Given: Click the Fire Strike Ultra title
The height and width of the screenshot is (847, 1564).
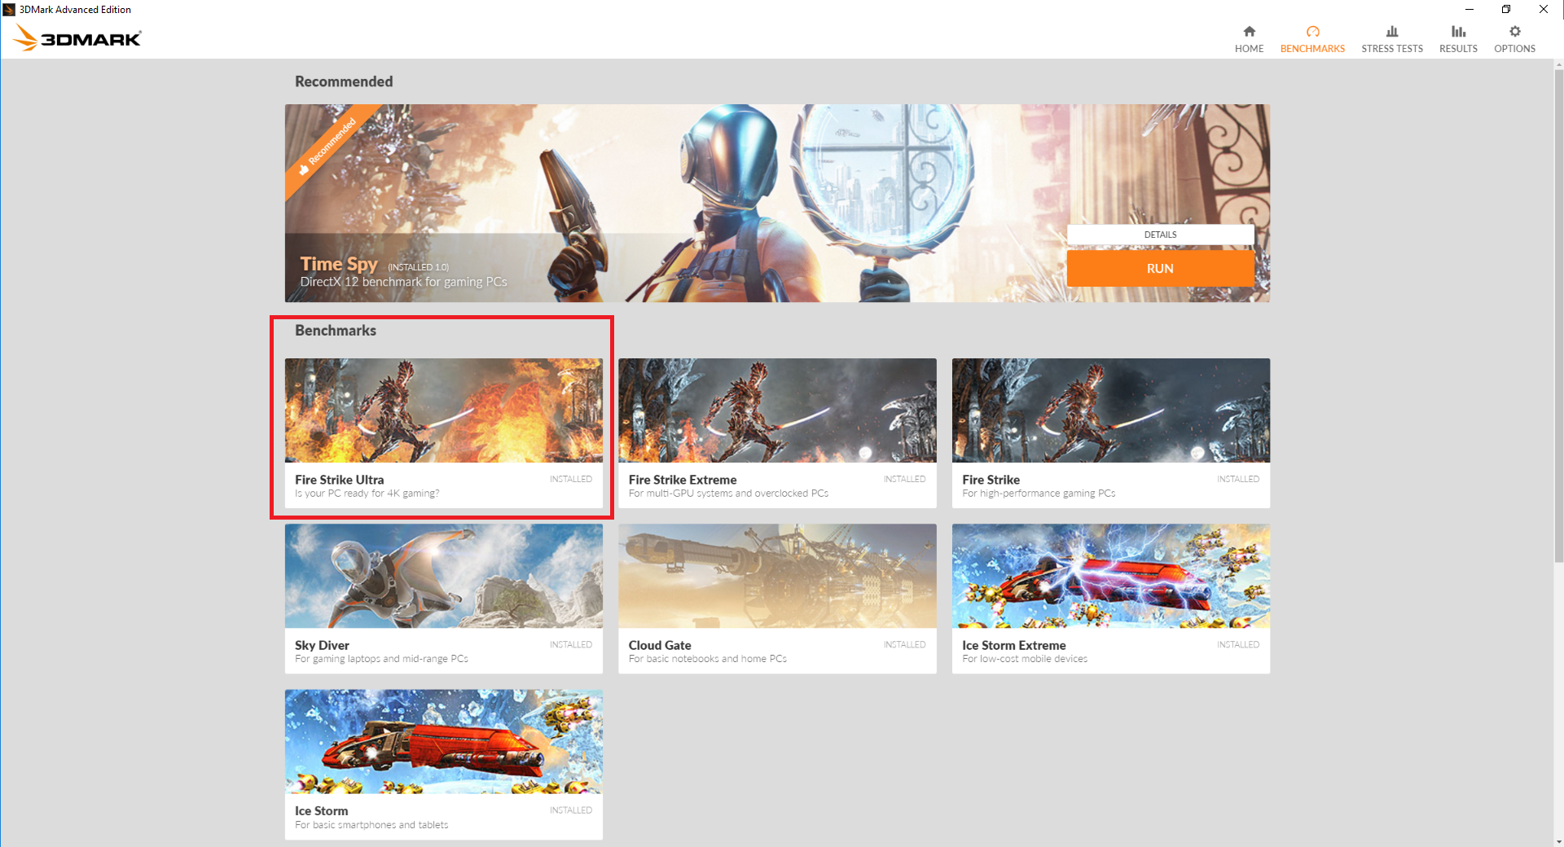Looking at the screenshot, I should (x=340, y=480).
